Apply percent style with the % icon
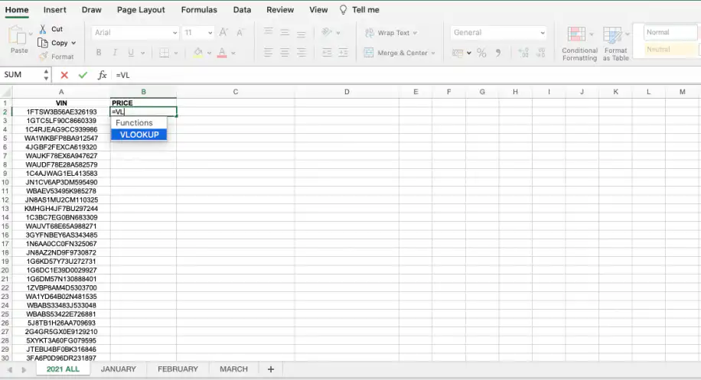 (481, 53)
